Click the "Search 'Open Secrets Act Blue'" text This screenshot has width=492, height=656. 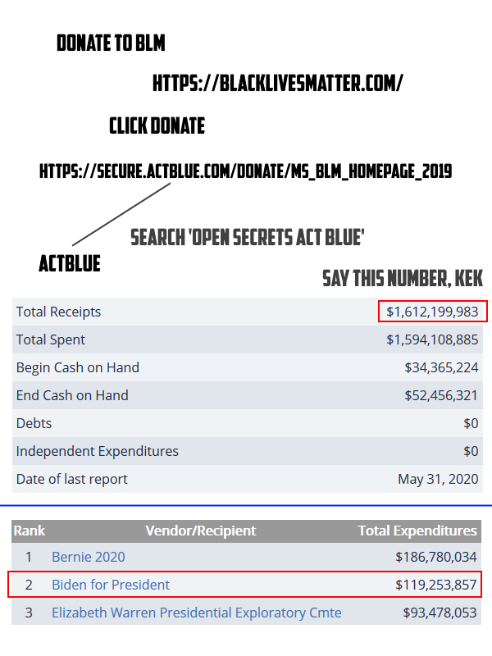click(x=248, y=238)
